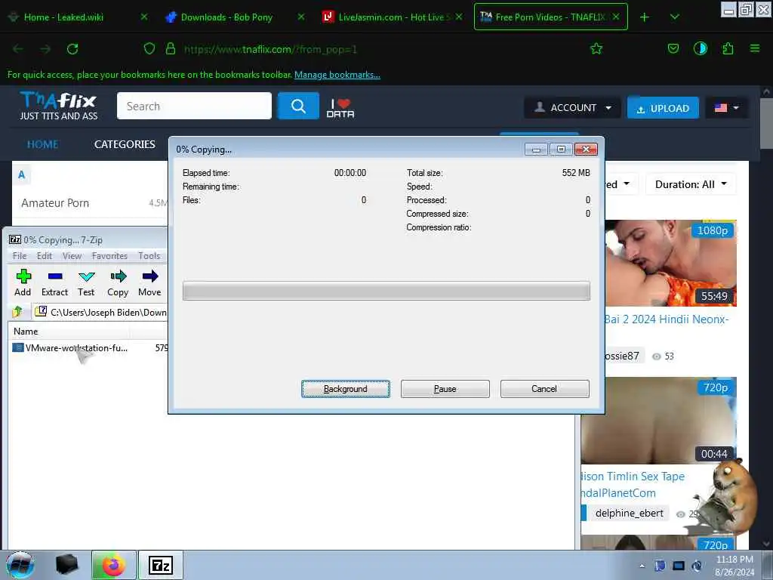Click the 7-Zip path address field
The height and width of the screenshot is (580, 773).
101,312
